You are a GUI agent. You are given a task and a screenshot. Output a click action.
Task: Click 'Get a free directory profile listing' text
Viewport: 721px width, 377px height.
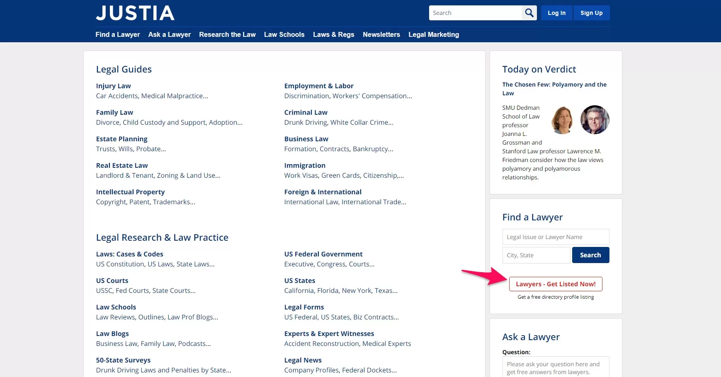point(556,297)
